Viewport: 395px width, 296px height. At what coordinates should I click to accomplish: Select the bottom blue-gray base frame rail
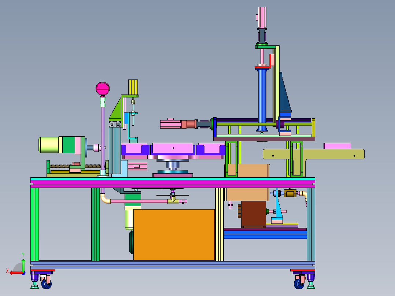173,265
